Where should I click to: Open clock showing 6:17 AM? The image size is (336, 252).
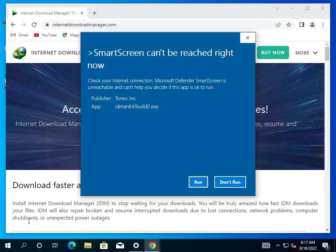click(x=308, y=245)
